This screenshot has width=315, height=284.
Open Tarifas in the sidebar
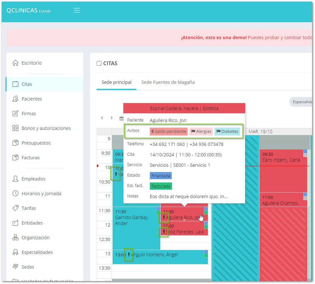[29, 208]
